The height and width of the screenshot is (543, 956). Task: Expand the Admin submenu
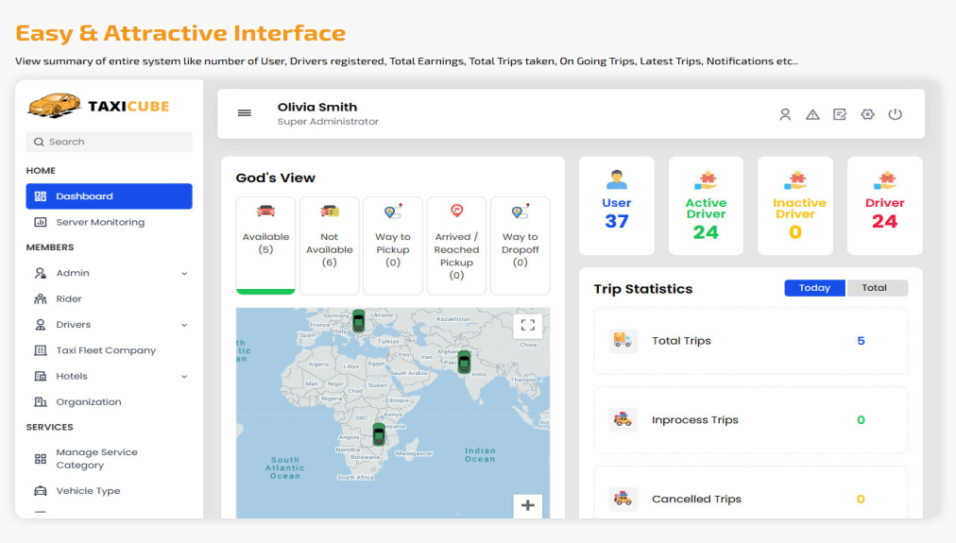tap(184, 273)
